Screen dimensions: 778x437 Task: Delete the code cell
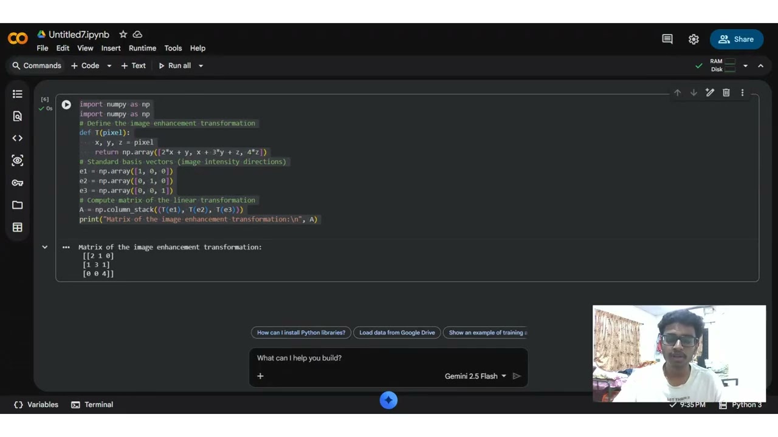pos(726,93)
